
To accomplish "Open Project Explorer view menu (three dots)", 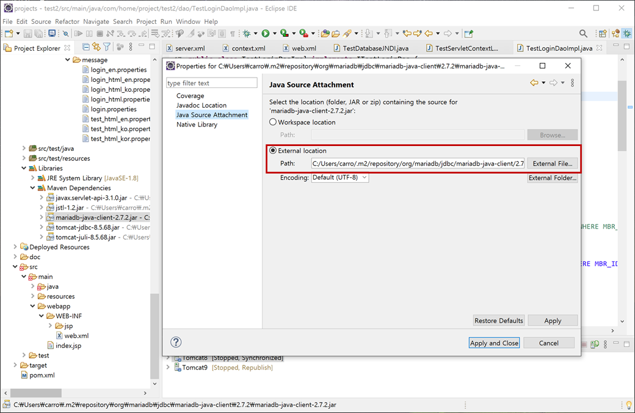I will tap(131, 47).
